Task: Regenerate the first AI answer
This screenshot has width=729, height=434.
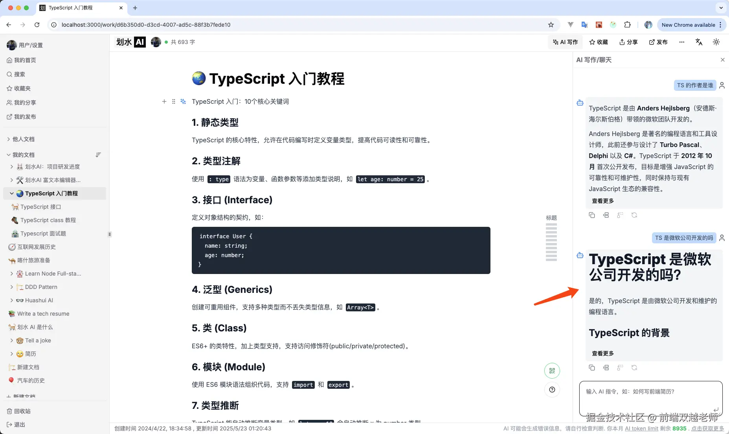Action: point(634,215)
